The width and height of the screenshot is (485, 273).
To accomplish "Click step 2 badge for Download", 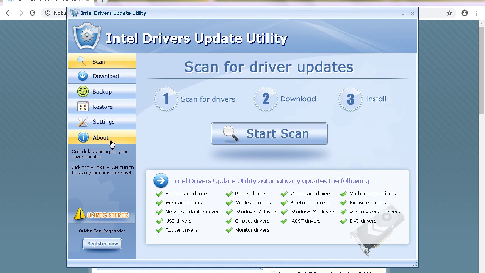I will click(x=266, y=99).
